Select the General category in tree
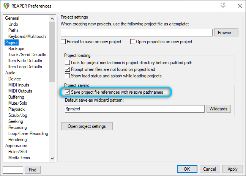246x176 pixels. [x=12, y=18]
